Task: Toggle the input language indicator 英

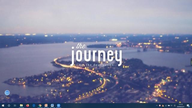Action: tap(175, 106)
